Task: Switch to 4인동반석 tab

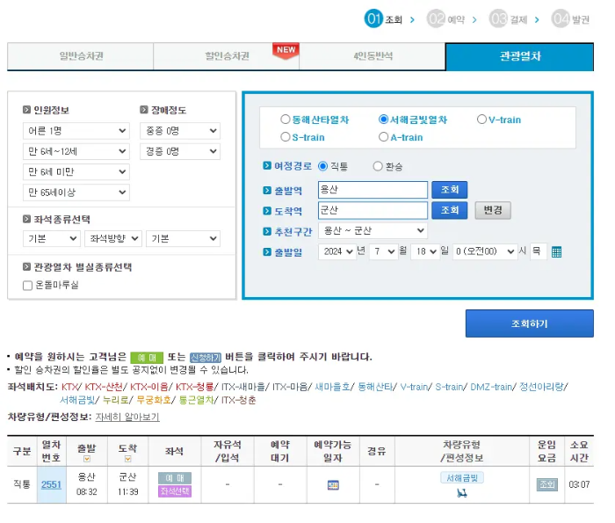Action: 373,56
